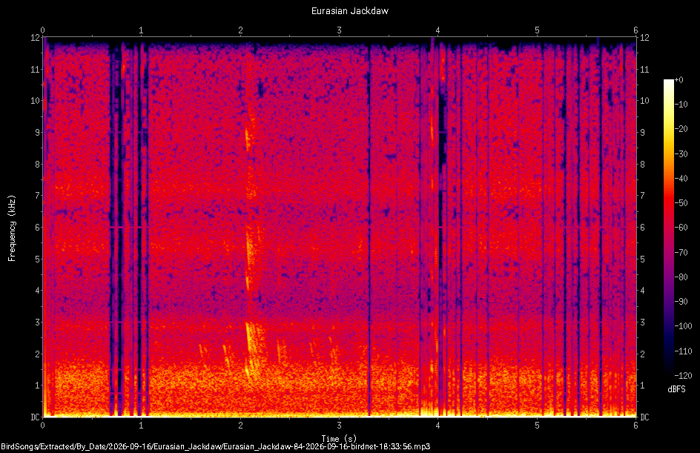Click the Time (s) axis label
The height and width of the screenshot is (453, 700).
[339, 439]
